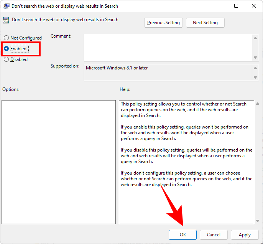Click the Comment box scroll down arrow
The width and height of the screenshot is (263, 244).
point(255,58)
